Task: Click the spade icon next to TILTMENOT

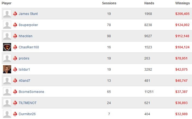Action: coord(15,103)
